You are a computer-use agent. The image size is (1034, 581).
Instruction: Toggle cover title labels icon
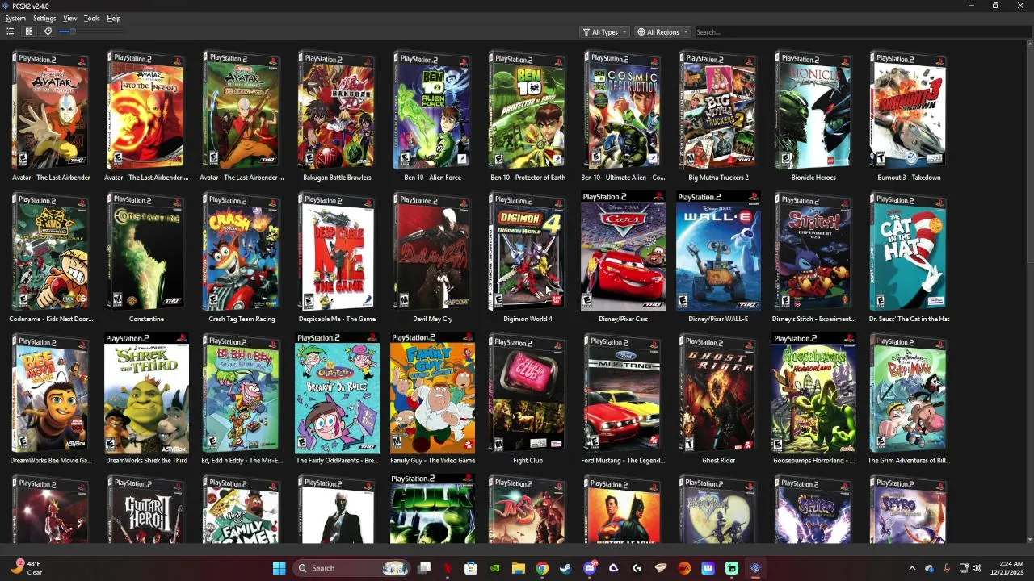(x=48, y=31)
